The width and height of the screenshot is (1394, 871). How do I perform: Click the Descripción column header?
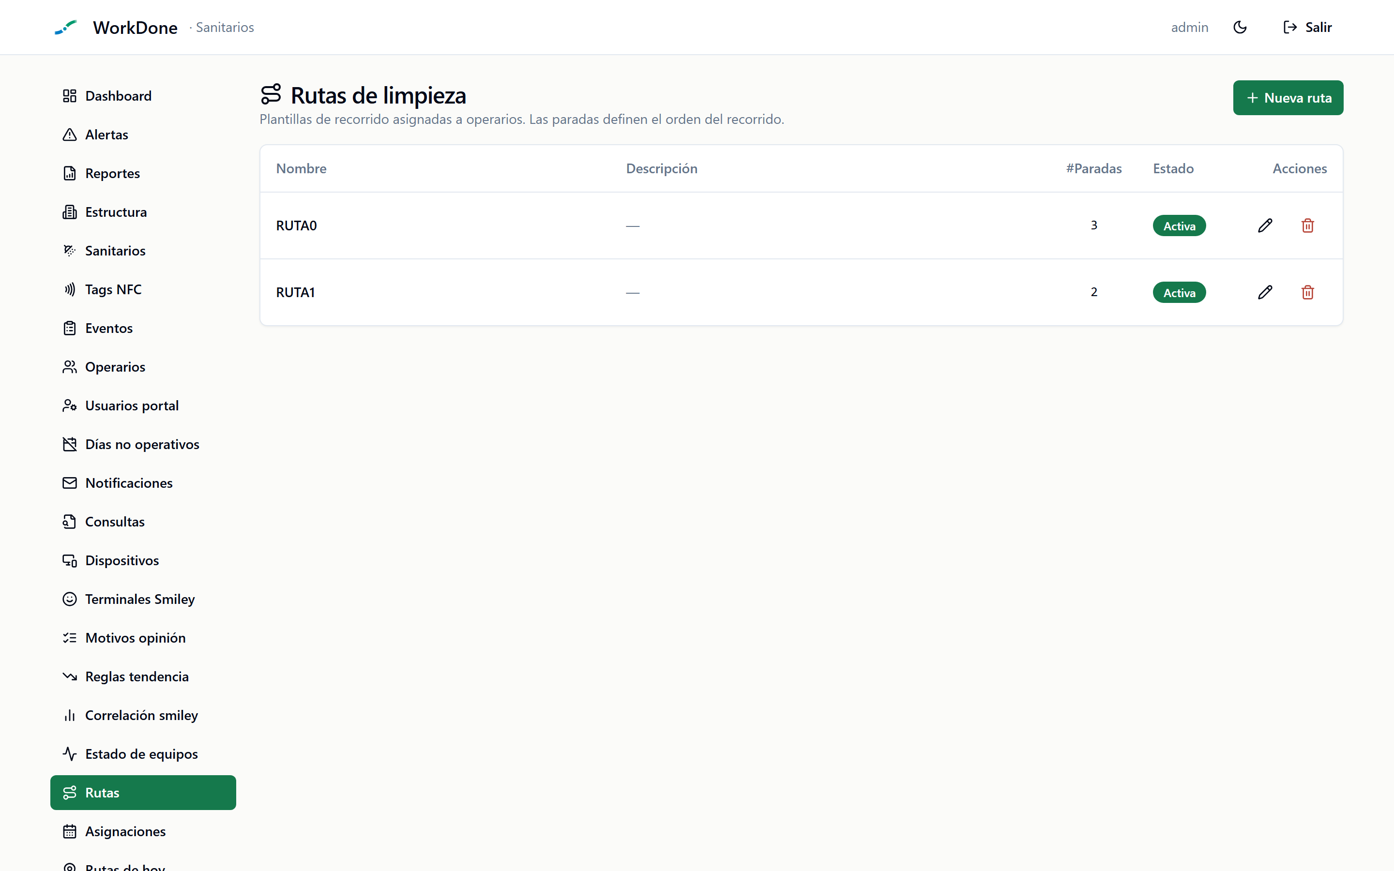click(662, 168)
